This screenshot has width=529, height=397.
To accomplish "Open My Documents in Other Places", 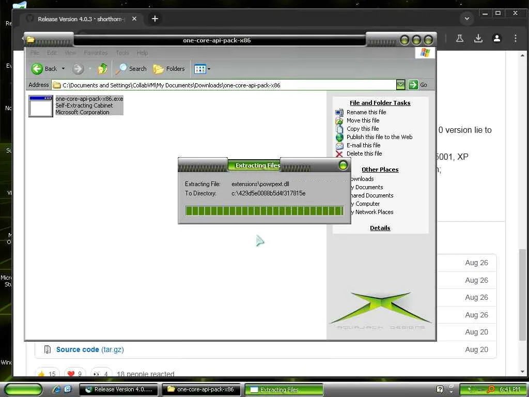I will [x=367, y=187].
